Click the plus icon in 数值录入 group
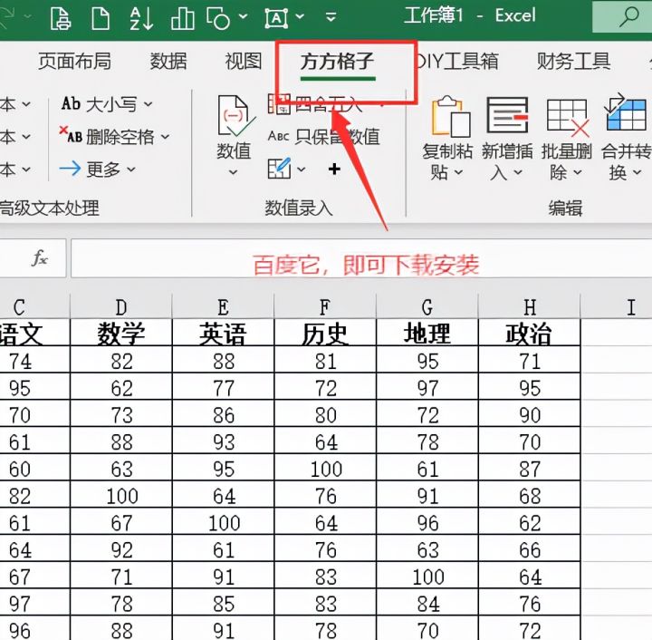Screen dimensions: 652x640 point(334,169)
